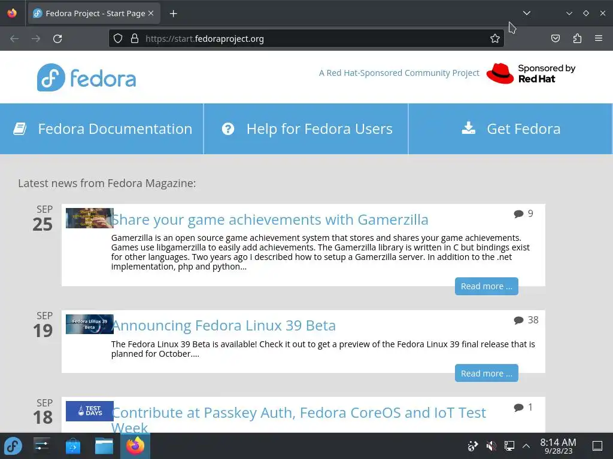Click the Red Hat sponsor logo
613x459 pixels.
tap(531, 74)
